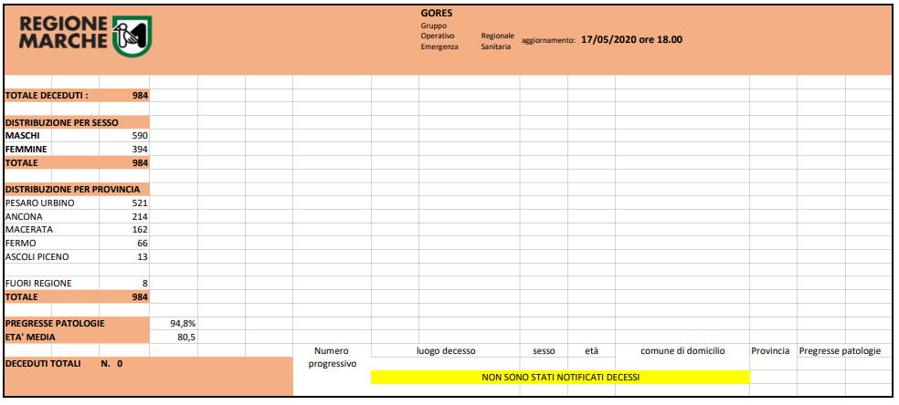Select the Numero progressivo column header

click(332, 357)
